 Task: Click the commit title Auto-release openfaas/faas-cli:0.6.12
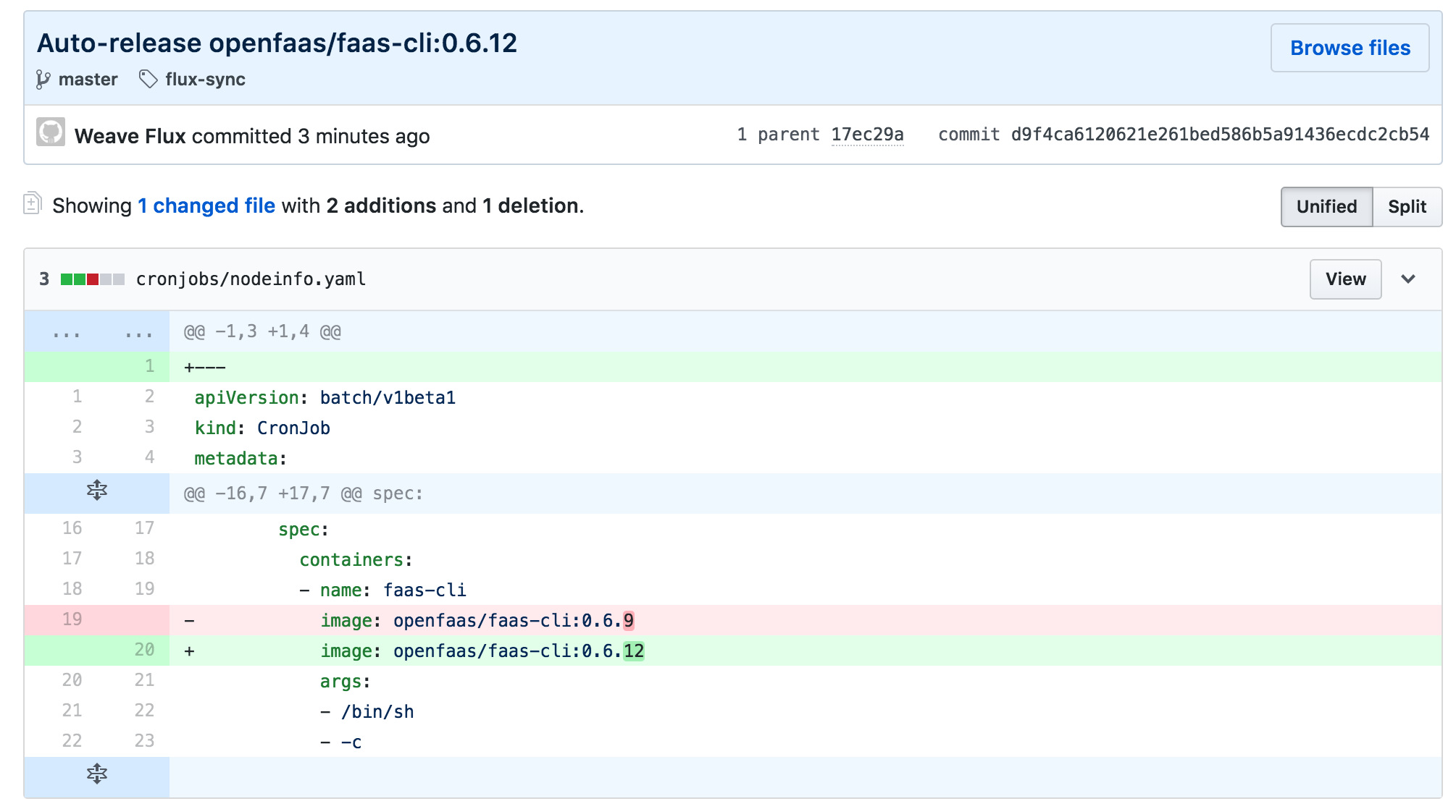(277, 43)
